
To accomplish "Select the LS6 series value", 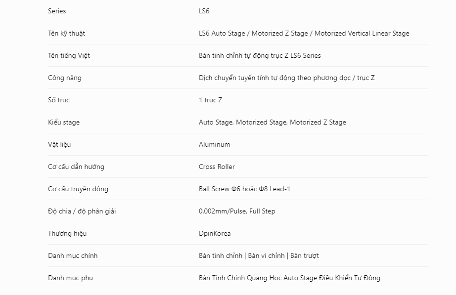I will coord(204,11).
